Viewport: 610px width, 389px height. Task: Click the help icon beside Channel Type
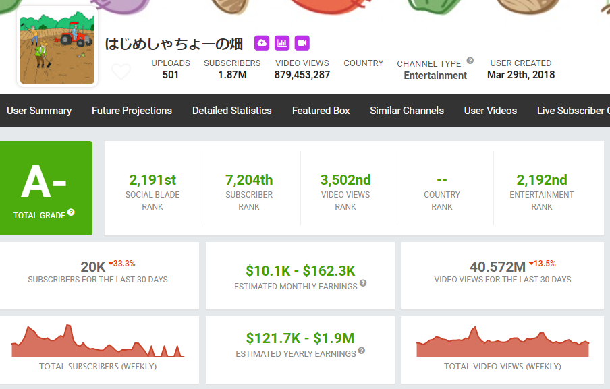coord(470,61)
